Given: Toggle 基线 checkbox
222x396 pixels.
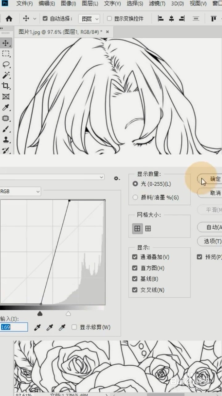Looking at the screenshot, I should [135, 279].
